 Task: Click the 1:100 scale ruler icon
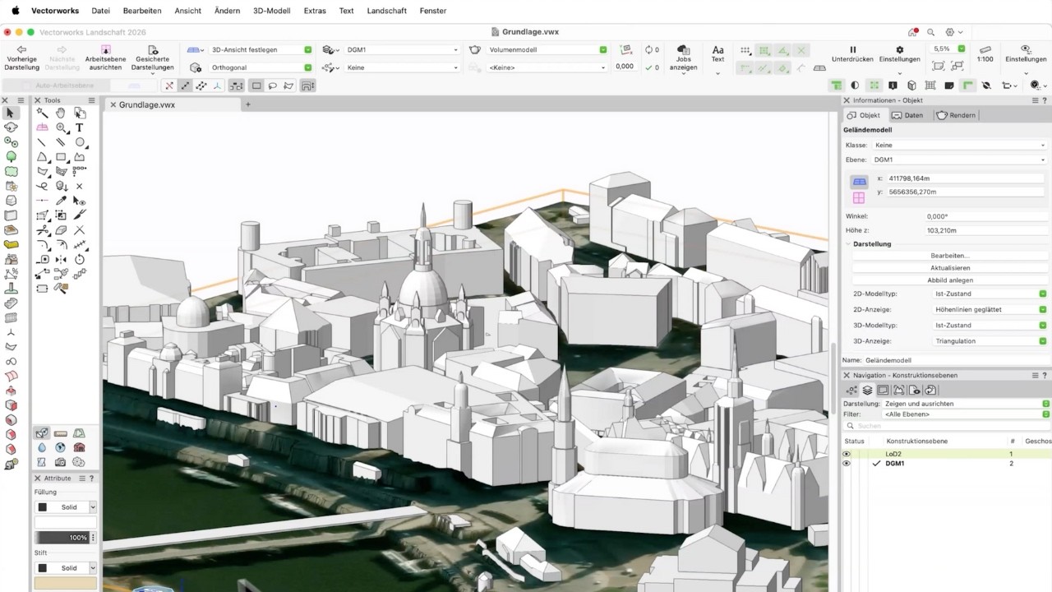[x=985, y=49]
